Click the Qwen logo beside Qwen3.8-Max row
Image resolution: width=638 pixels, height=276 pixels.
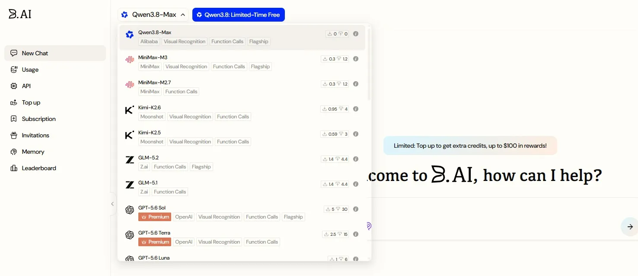[x=130, y=35]
